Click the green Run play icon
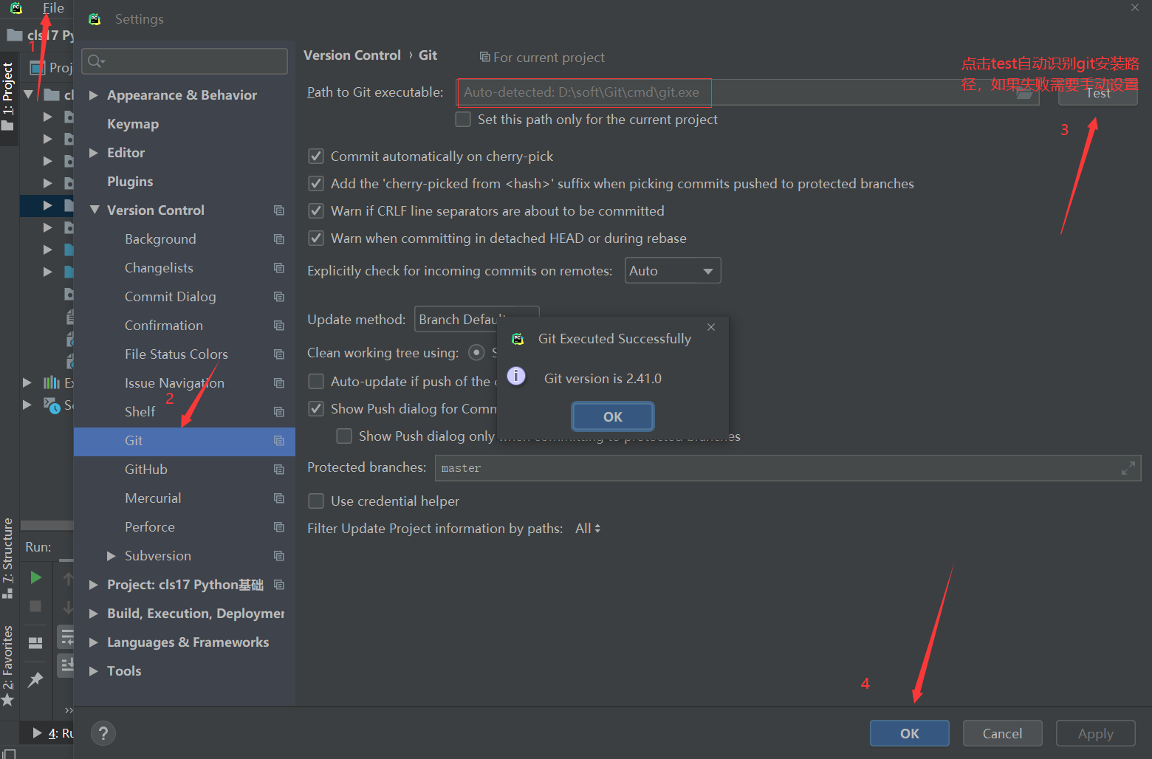This screenshot has height=759, width=1152. (x=35, y=577)
